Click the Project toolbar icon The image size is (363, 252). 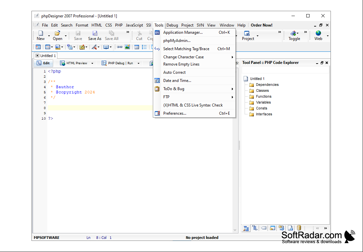[247, 33]
